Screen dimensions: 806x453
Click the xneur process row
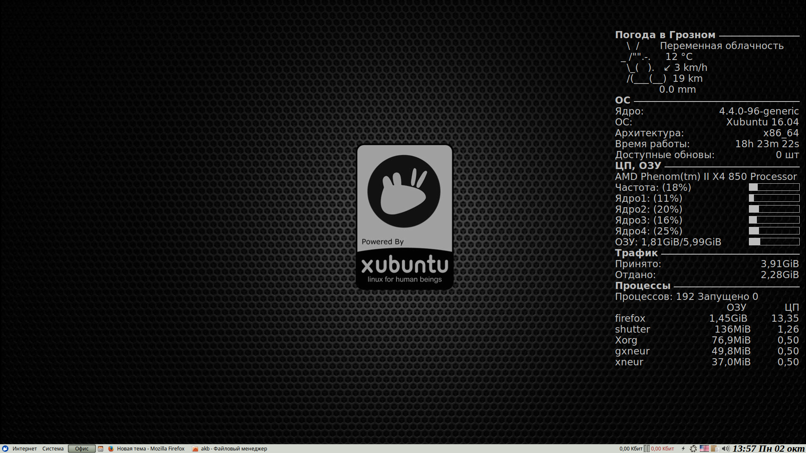pos(707,362)
